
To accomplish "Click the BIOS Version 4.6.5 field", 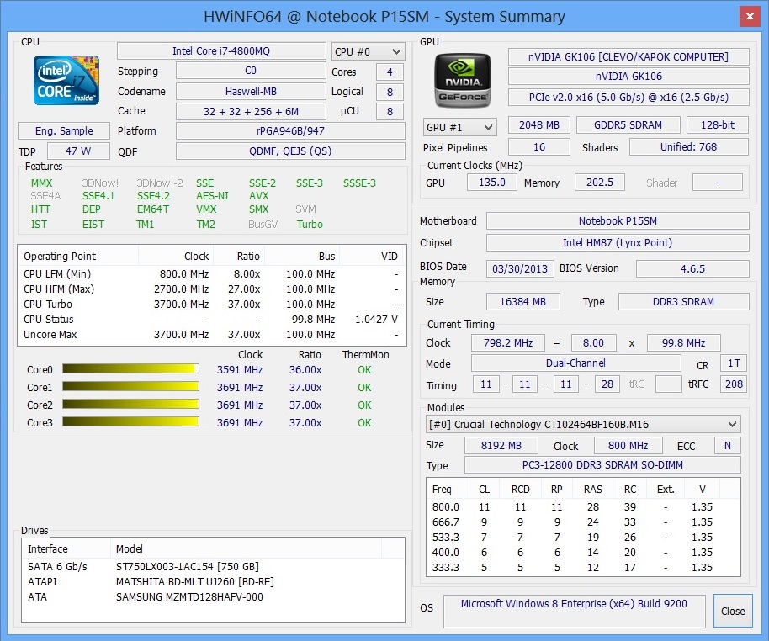I will (692, 268).
